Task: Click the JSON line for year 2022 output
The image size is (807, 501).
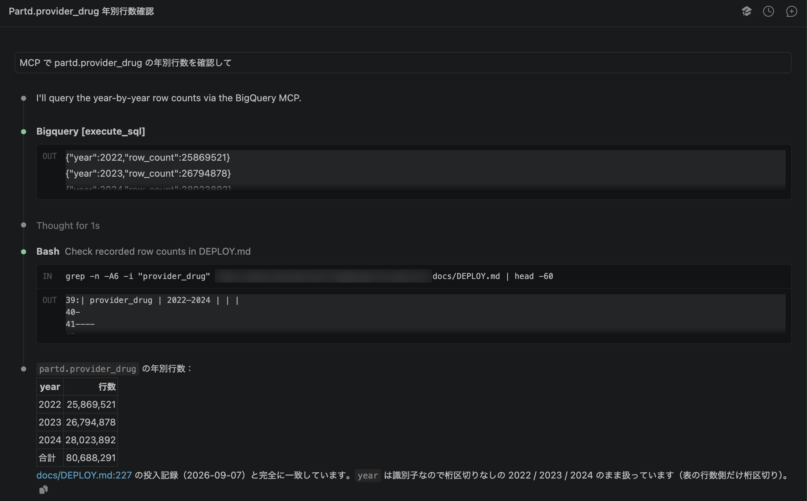Action: coord(148,157)
